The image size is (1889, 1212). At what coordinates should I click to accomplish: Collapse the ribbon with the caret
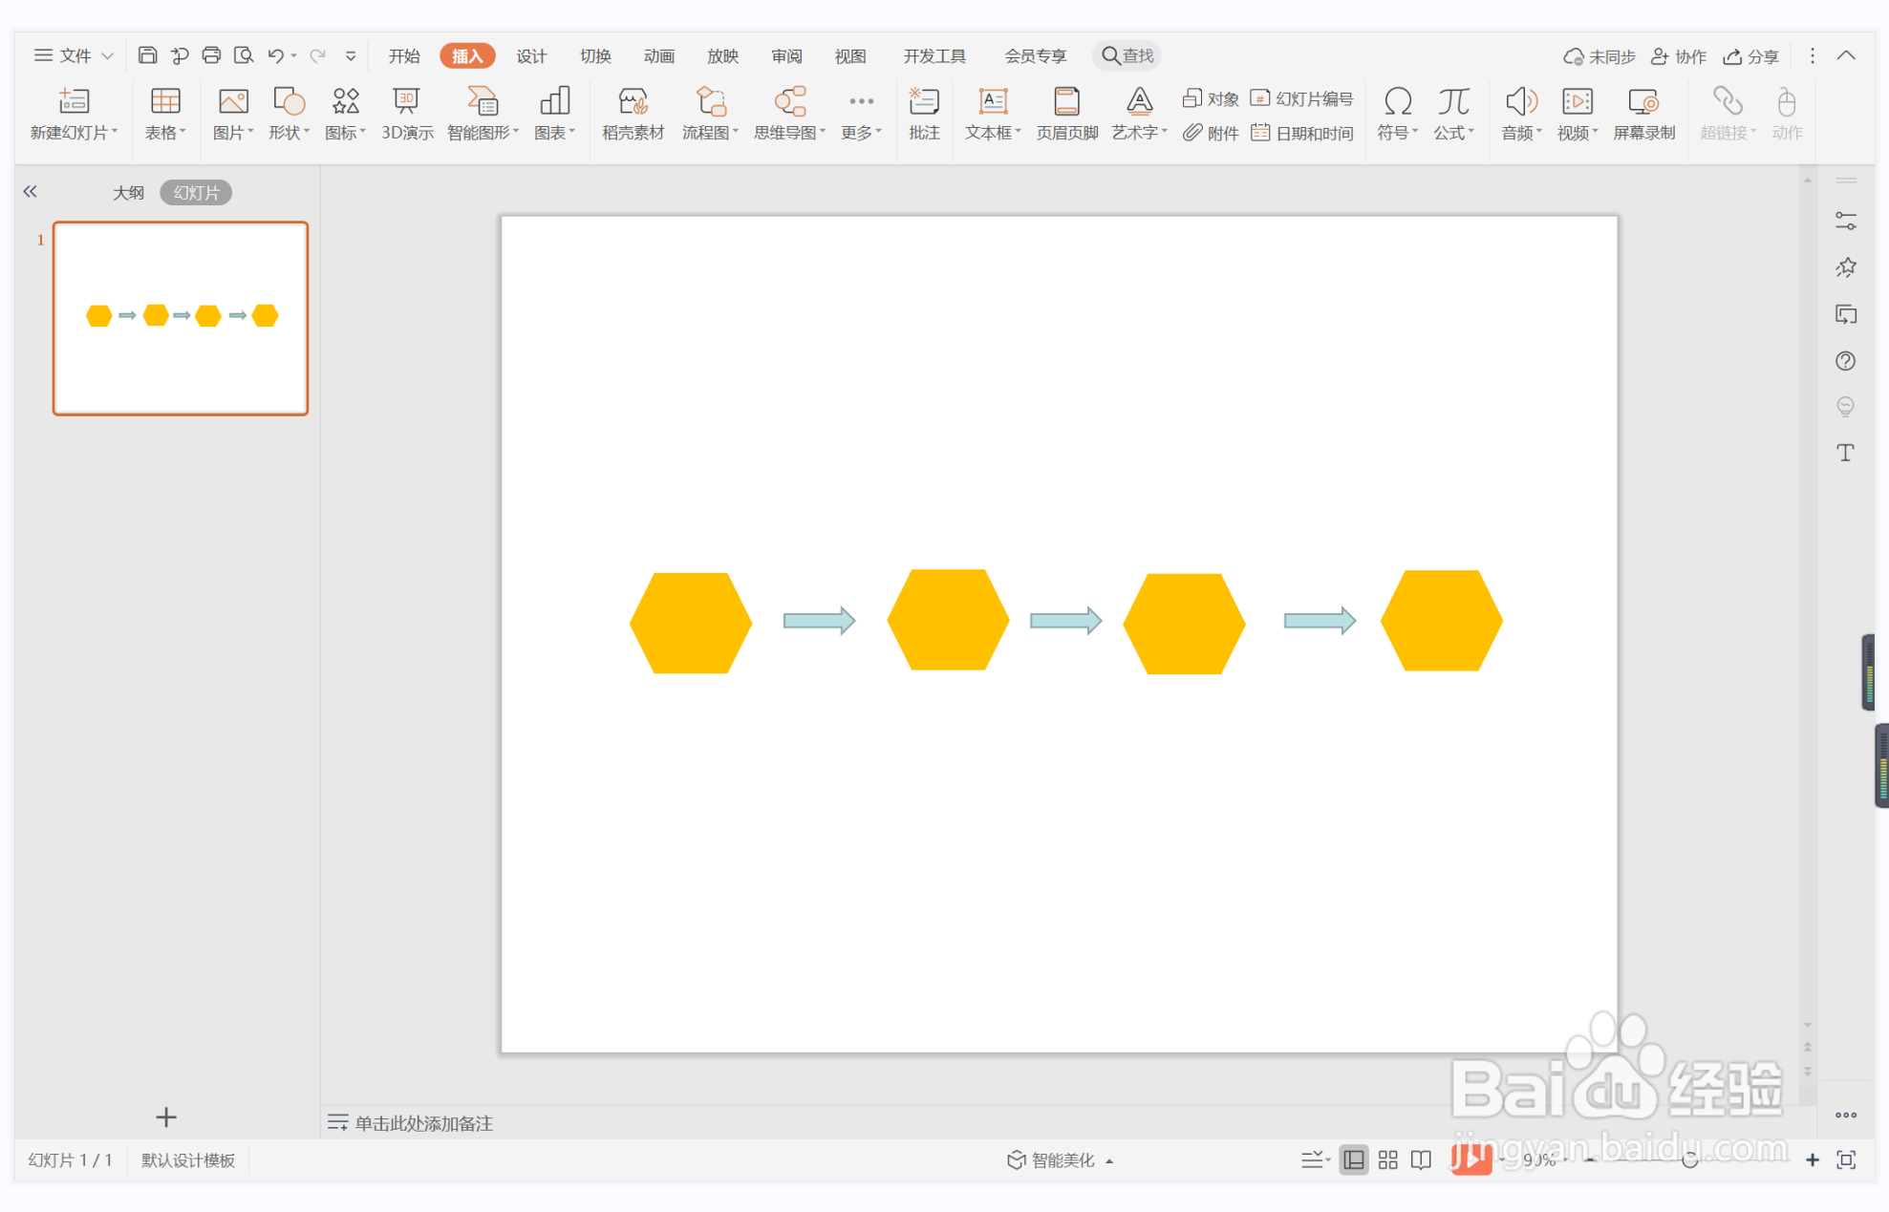click(1846, 55)
